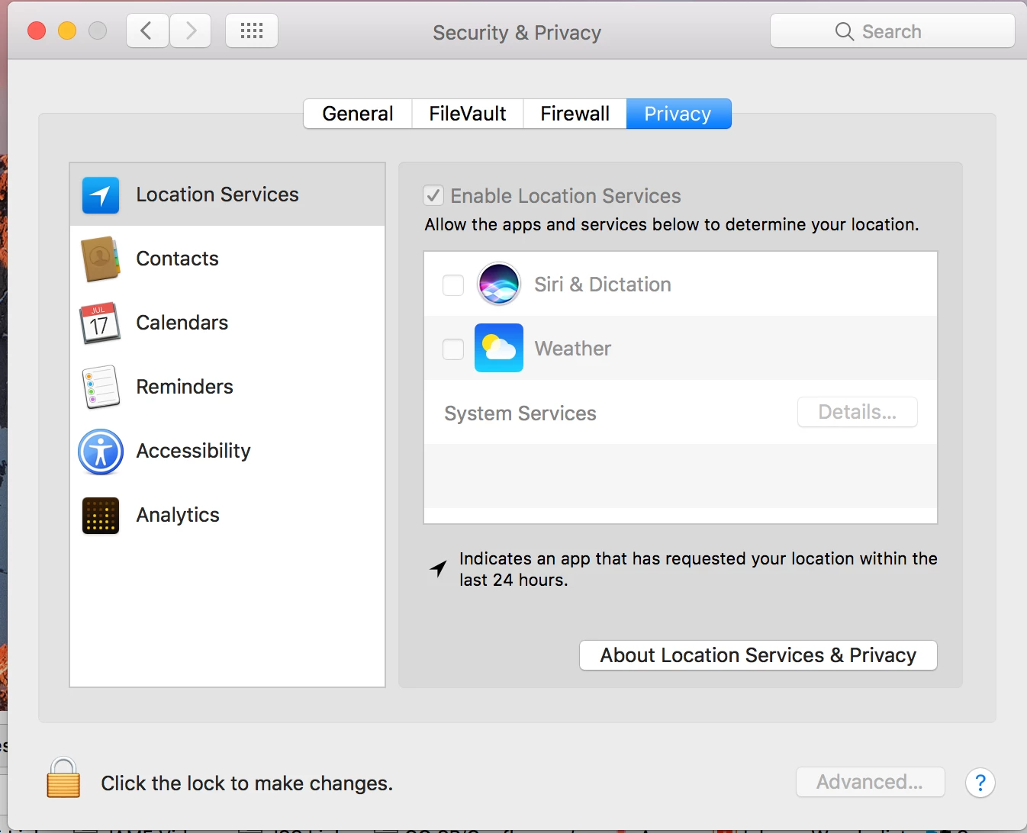Click the padlock to unlock changes
Viewport: 1027px width, 833px height.
point(63,778)
